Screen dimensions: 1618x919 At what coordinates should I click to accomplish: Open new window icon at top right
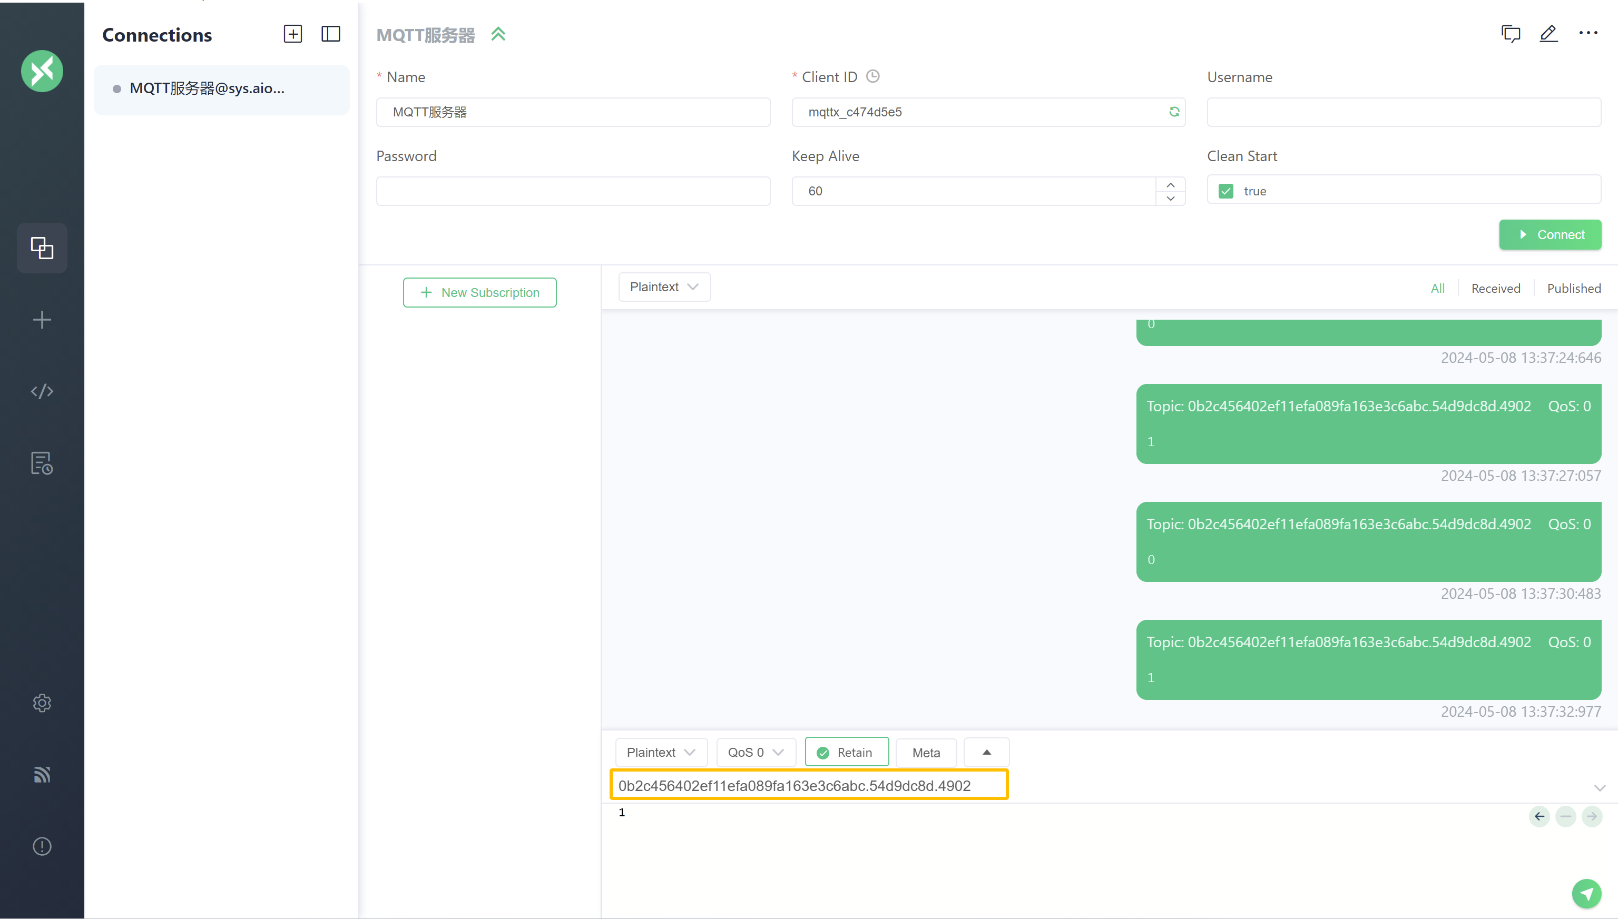pos(1510,34)
